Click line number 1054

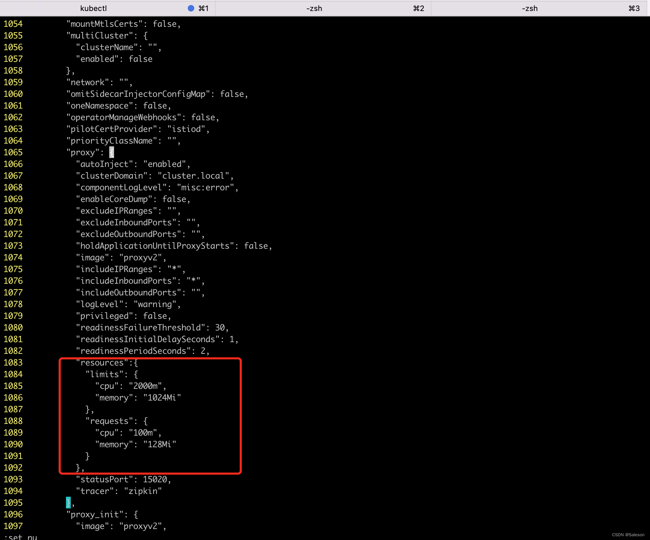(13, 24)
